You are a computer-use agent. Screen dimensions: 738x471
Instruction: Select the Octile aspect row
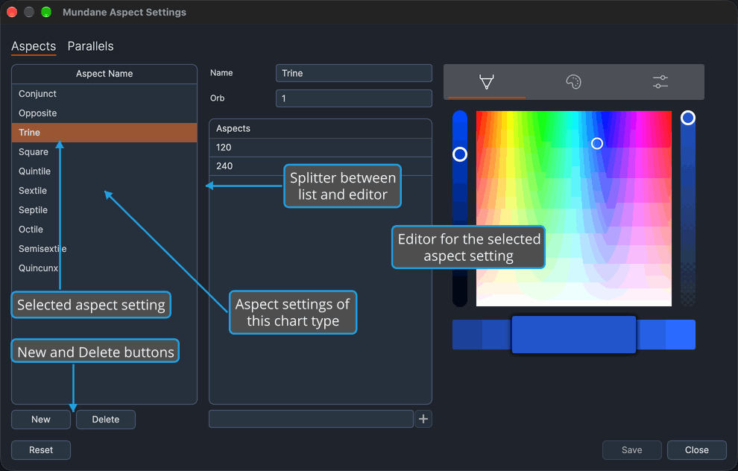pyautogui.click(x=104, y=229)
